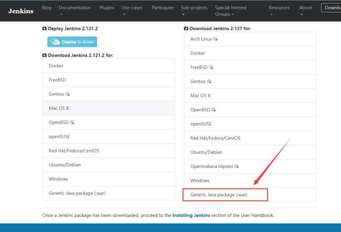The width and height of the screenshot is (341, 232).
Task: Expand the Documentation dropdown menu
Action: 74,10
